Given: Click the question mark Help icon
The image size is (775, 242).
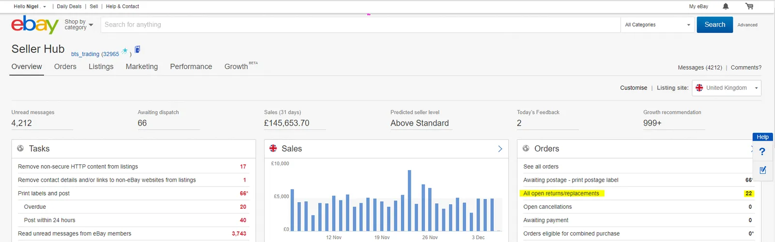Looking at the screenshot, I should tap(762, 152).
